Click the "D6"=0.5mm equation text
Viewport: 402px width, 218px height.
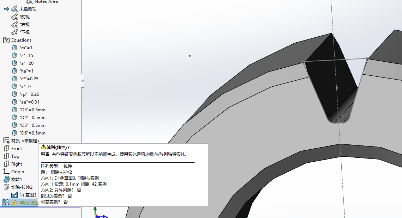pyautogui.click(x=32, y=133)
